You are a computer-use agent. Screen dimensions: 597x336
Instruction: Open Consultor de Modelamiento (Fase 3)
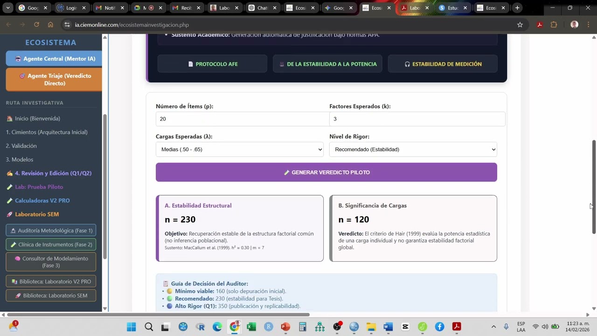(x=51, y=262)
